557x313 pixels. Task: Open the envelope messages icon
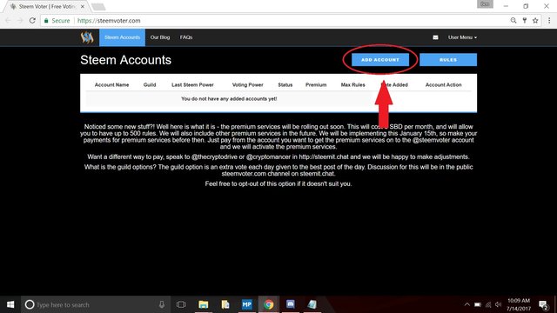coord(435,37)
